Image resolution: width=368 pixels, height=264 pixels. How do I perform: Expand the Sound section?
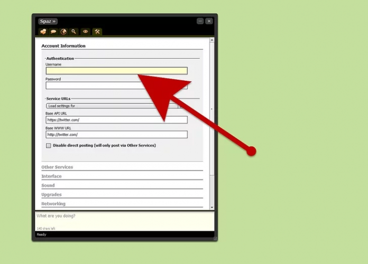[48, 186]
